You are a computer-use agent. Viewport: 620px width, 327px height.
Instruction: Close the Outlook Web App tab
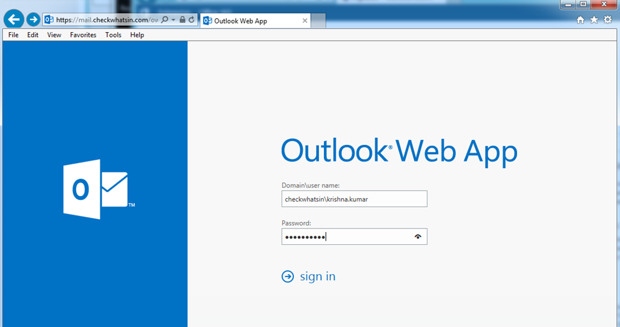tap(305, 21)
